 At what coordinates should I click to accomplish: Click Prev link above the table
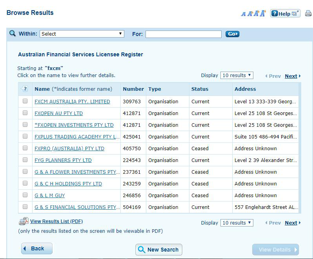click(273, 76)
